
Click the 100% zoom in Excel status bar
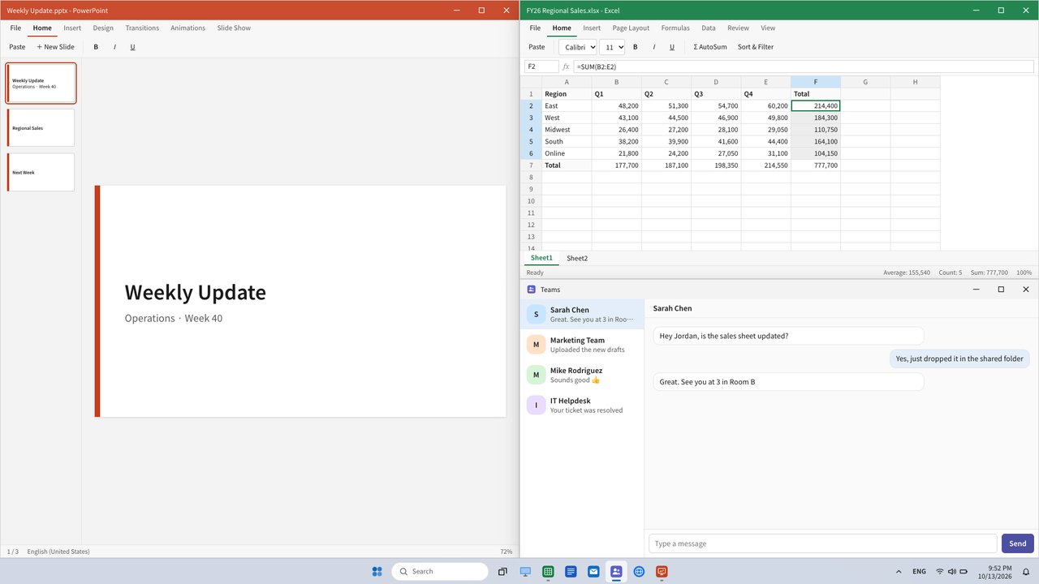pyautogui.click(x=1024, y=273)
